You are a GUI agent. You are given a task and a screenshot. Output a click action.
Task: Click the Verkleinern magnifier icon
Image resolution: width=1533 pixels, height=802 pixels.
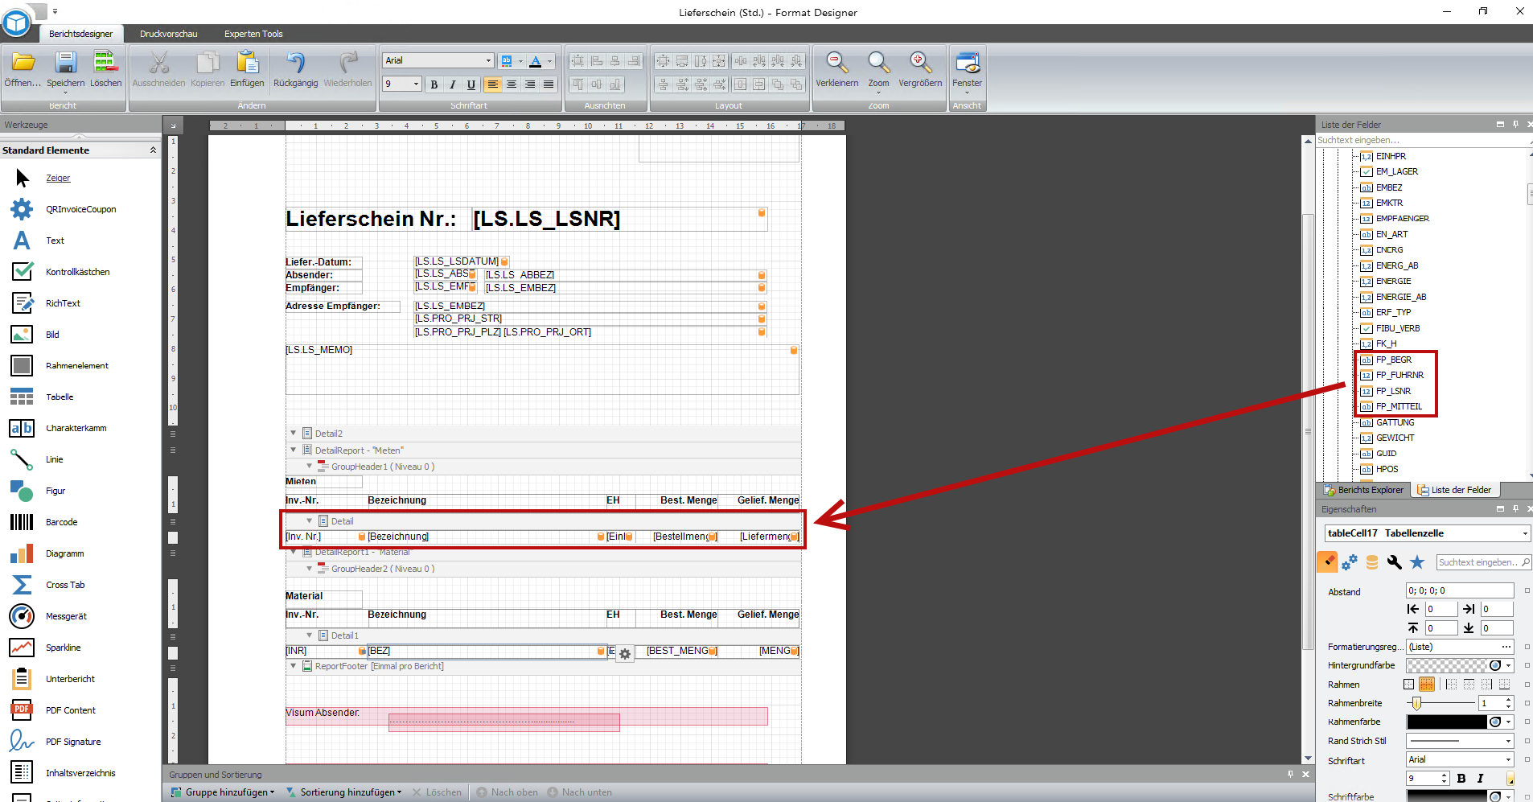click(x=836, y=64)
